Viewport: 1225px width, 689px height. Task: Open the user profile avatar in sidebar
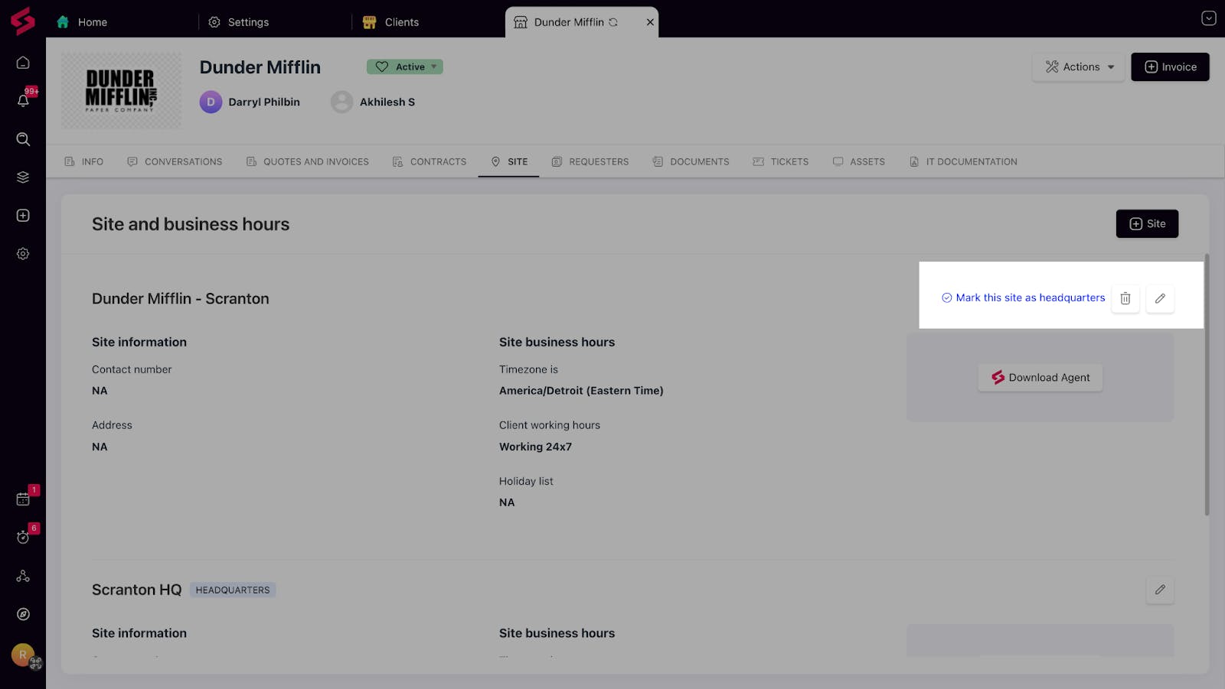coord(23,655)
